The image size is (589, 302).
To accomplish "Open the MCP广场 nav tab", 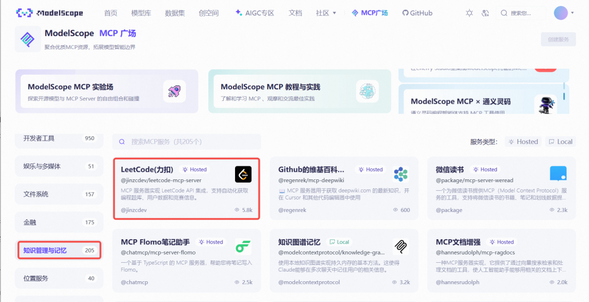I will (x=370, y=13).
